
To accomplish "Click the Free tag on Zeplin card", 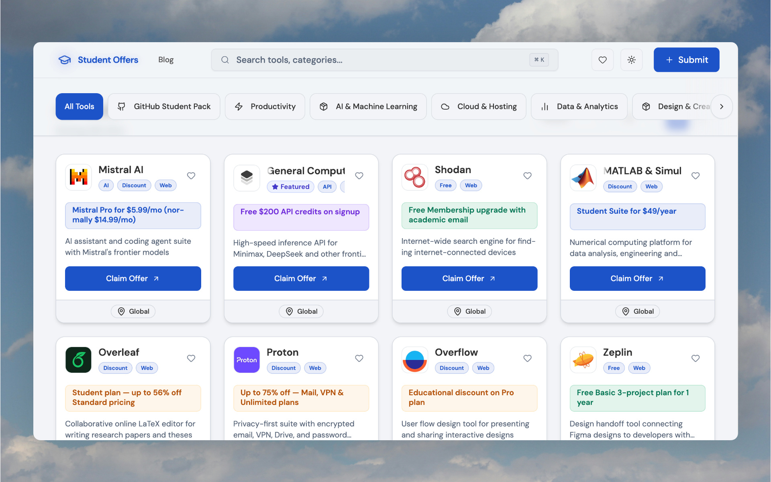I will (614, 368).
